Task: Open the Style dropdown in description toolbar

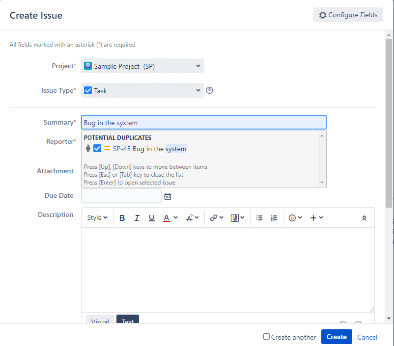Action: [97, 218]
